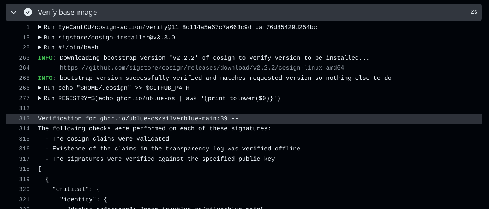Select line number 313

(x=24, y=118)
